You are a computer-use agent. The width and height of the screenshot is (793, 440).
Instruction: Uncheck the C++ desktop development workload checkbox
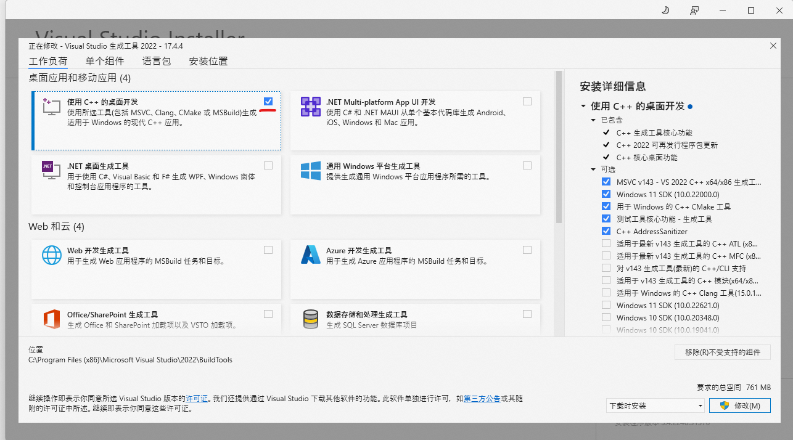pos(268,101)
